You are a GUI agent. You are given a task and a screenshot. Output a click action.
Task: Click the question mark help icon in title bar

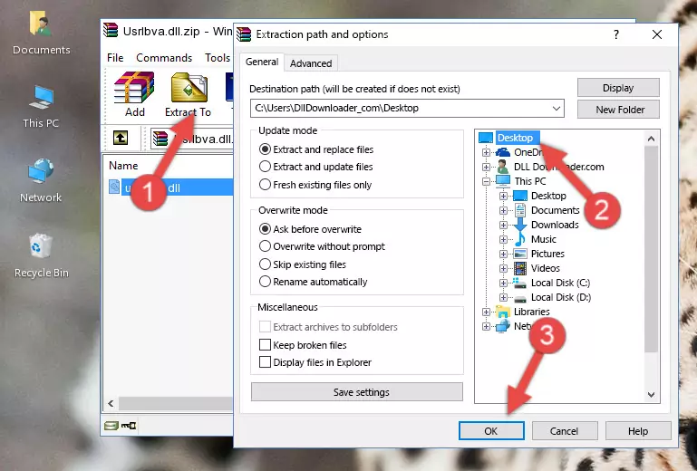pyautogui.click(x=616, y=34)
